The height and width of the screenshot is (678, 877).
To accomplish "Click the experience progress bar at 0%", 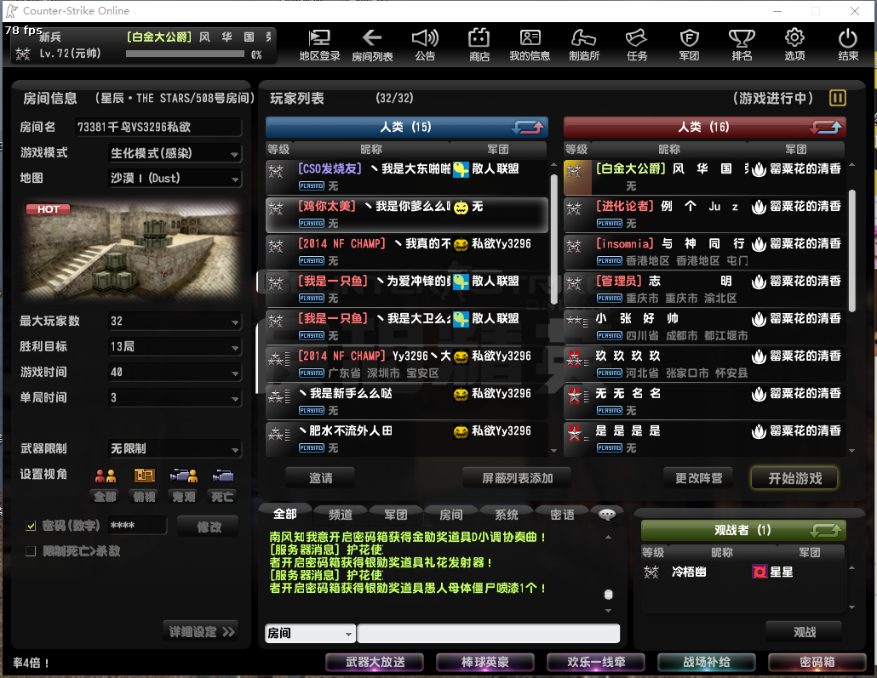I will click(x=185, y=54).
